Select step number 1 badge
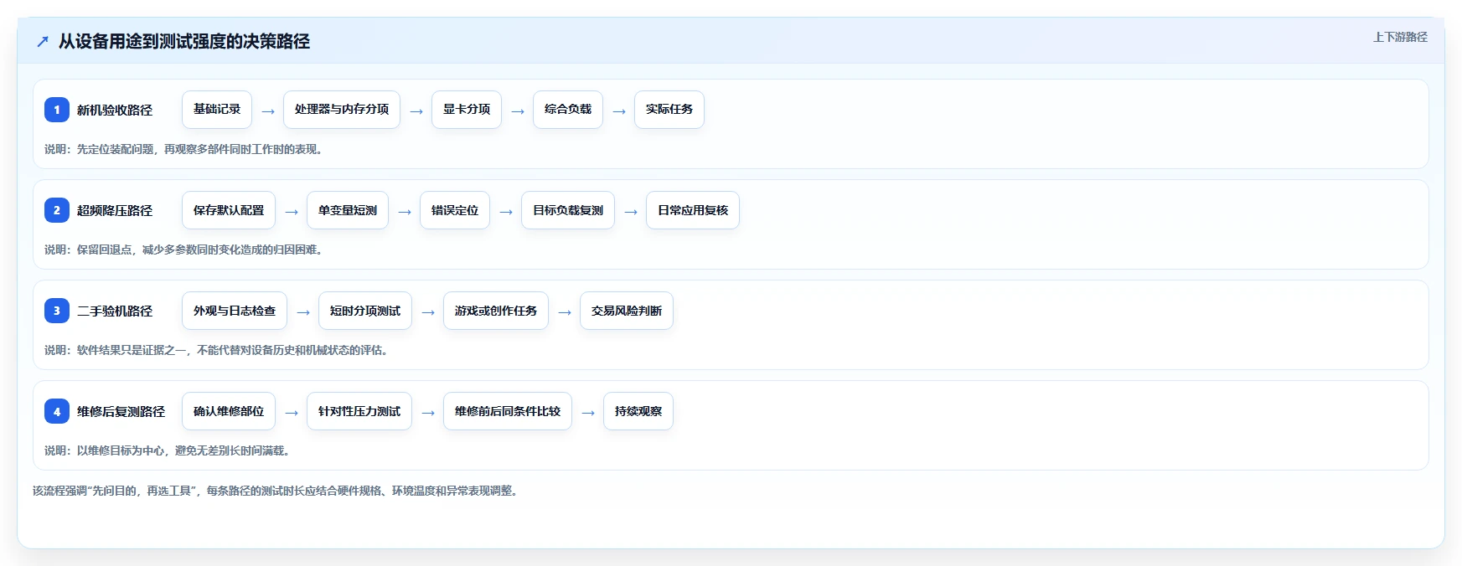 (57, 110)
